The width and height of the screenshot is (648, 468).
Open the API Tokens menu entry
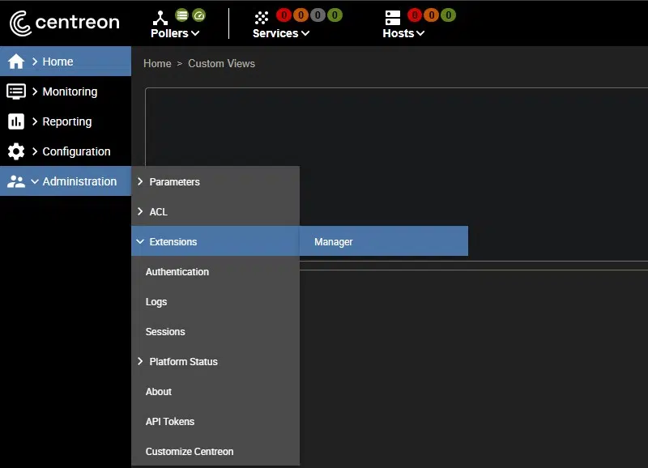(x=170, y=422)
